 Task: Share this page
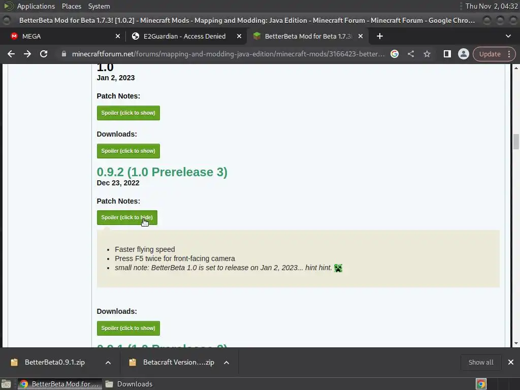[x=410, y=54]
